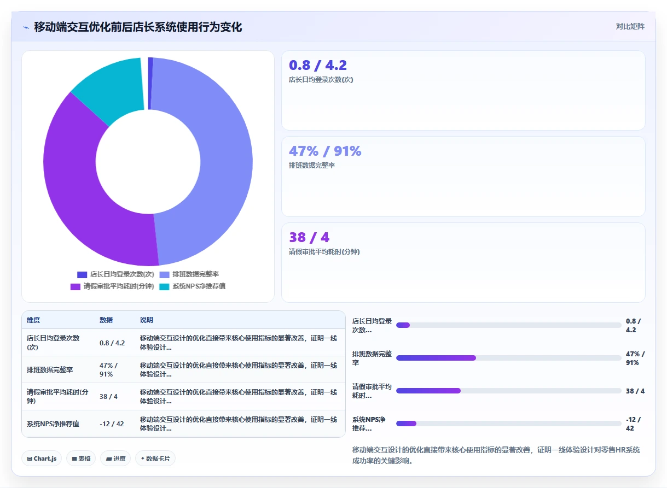Click the 店长日均登录次数 progress bar
Image resolution: width=667 pixels, height=488 pixels.
509,325
